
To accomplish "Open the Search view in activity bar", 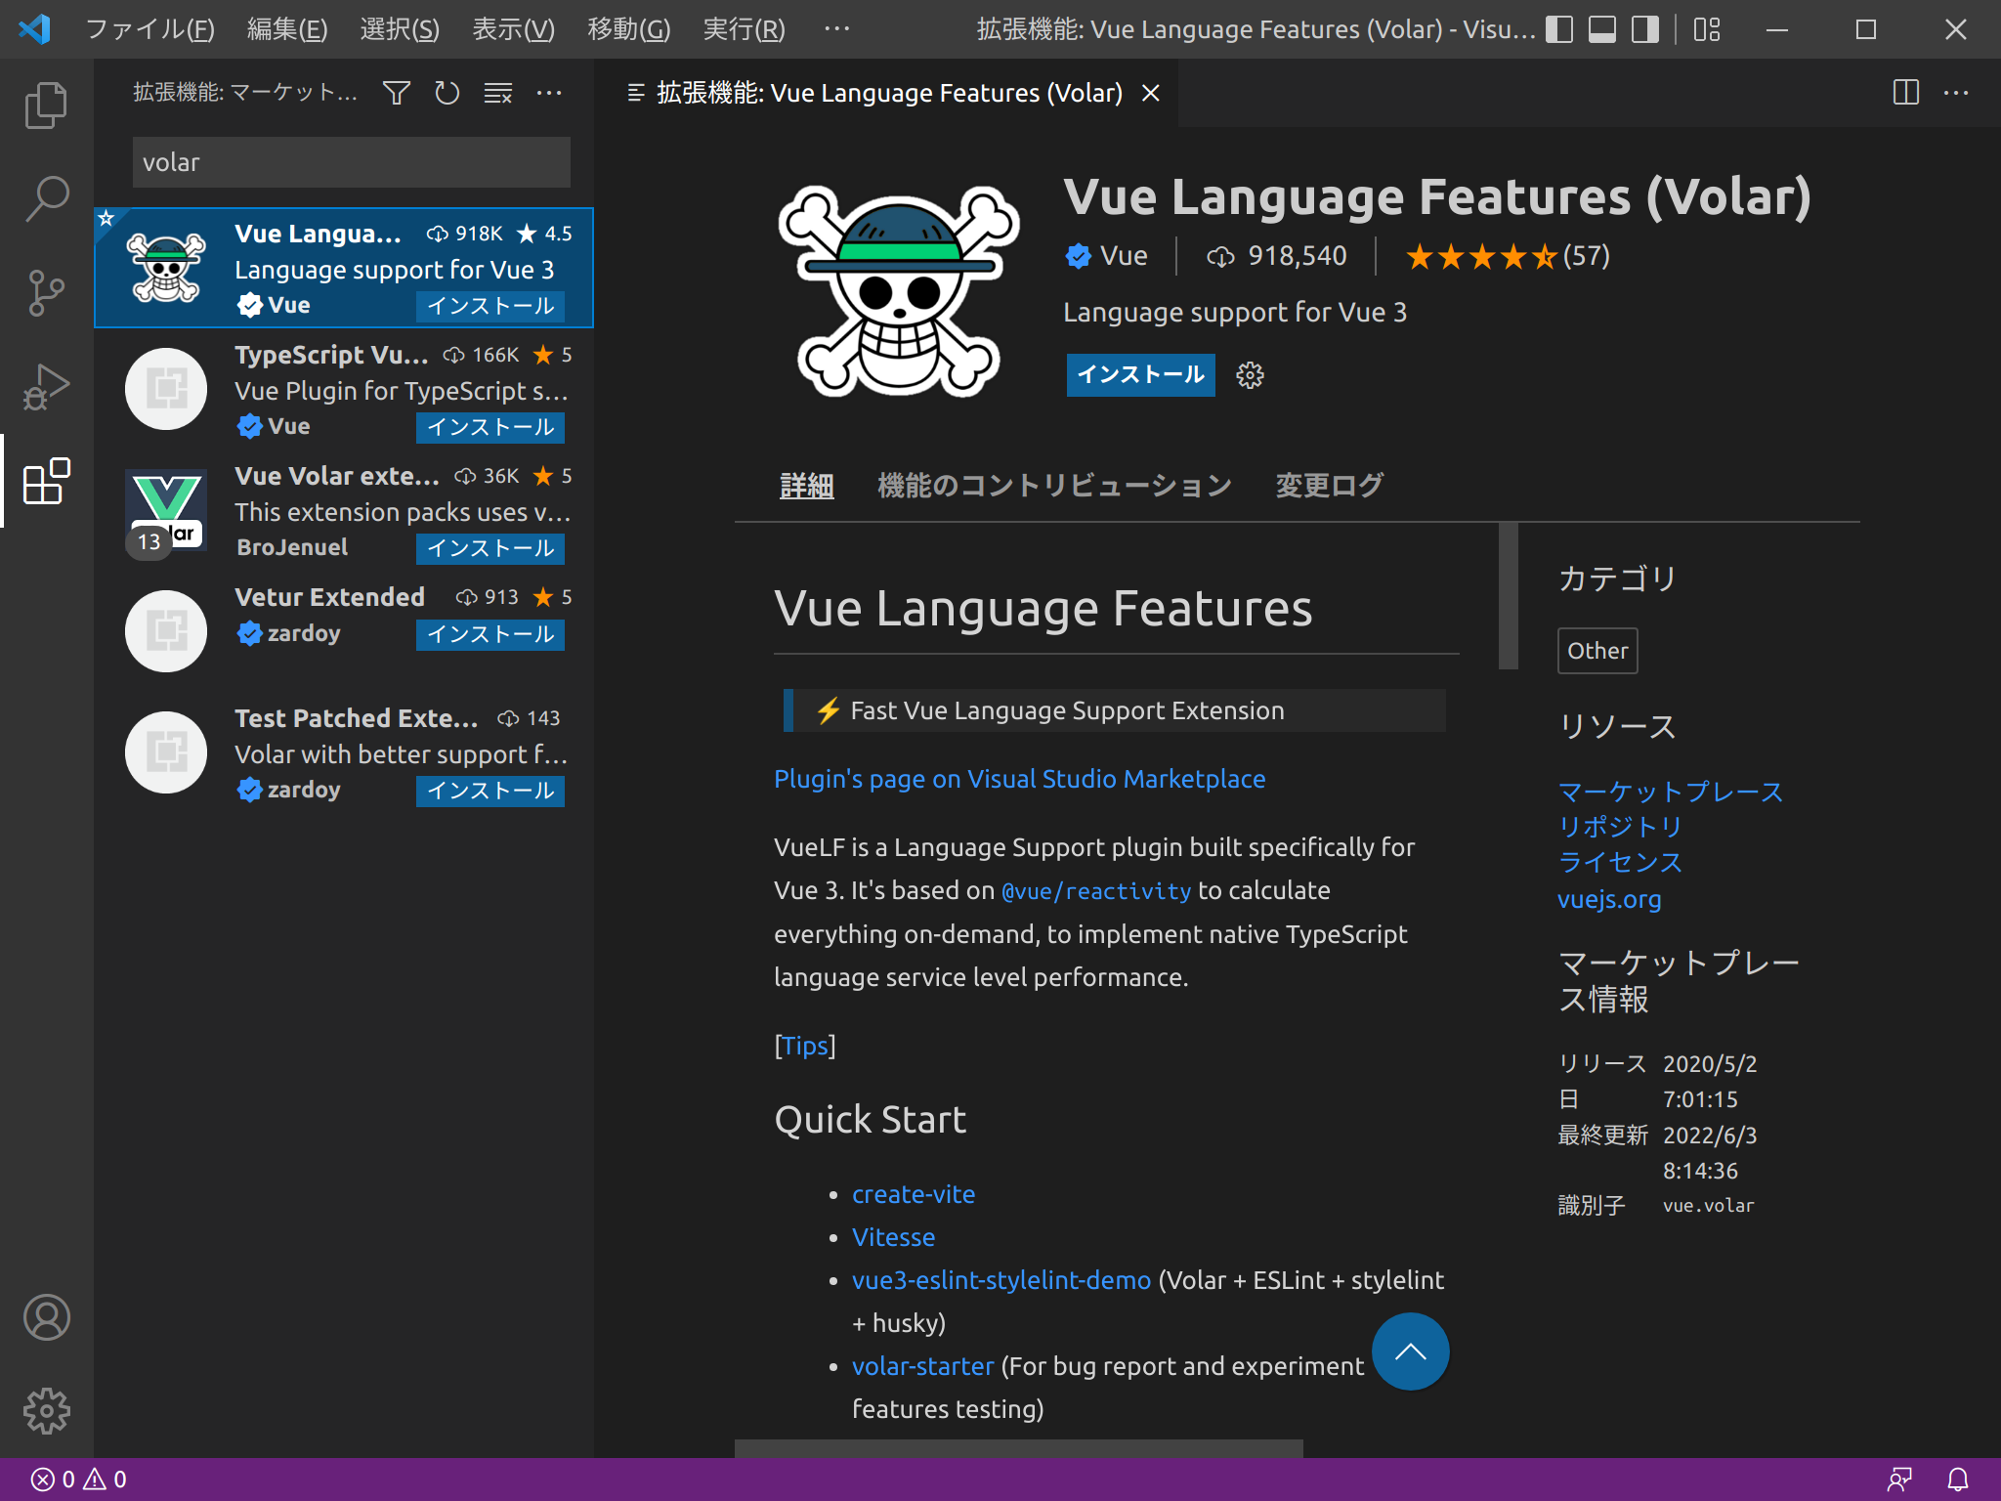I will [x=46, y=198].
